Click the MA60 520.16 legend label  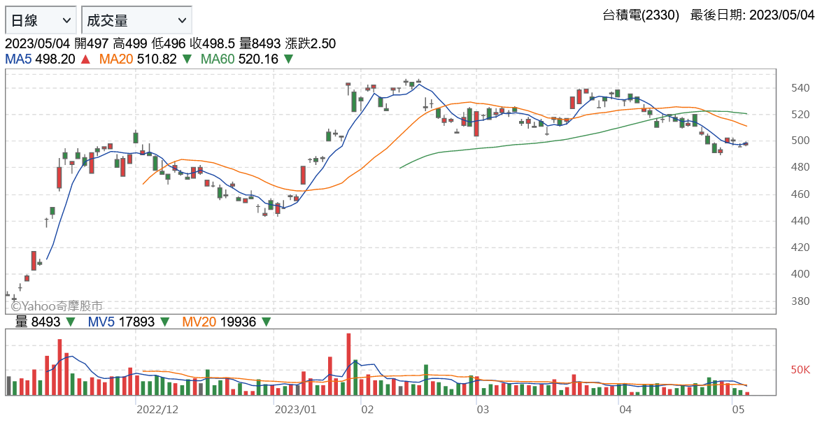point(239,59)
